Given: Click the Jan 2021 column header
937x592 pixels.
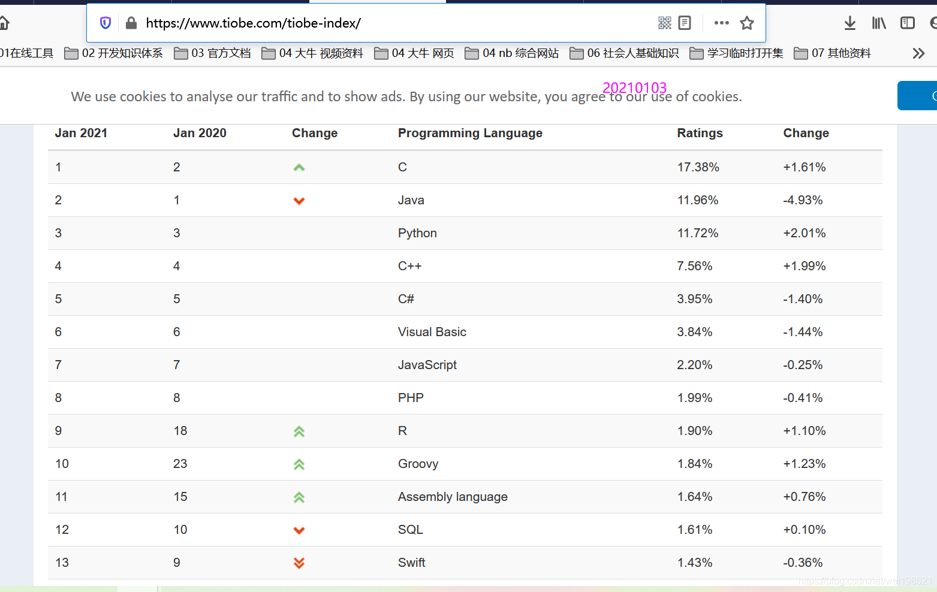Looking at the screenshot, I should point(81,133).
